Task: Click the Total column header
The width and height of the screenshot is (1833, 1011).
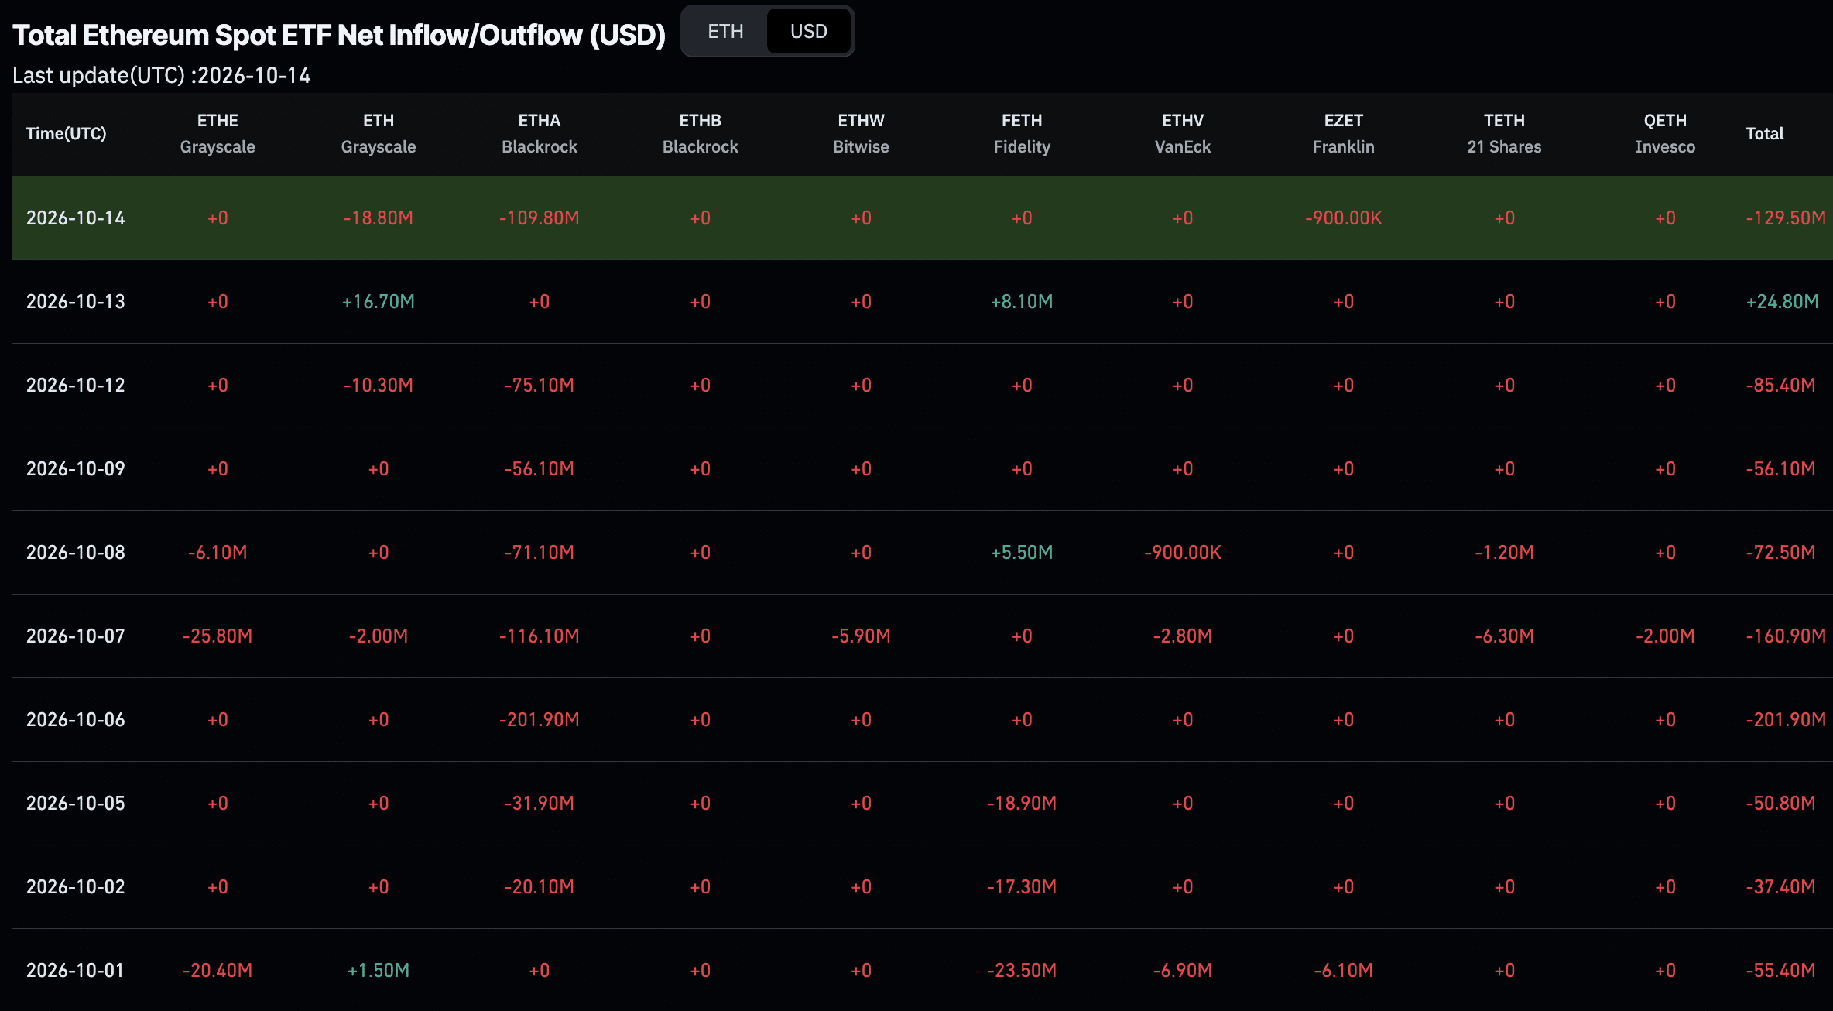Action: click(1765, 133)
